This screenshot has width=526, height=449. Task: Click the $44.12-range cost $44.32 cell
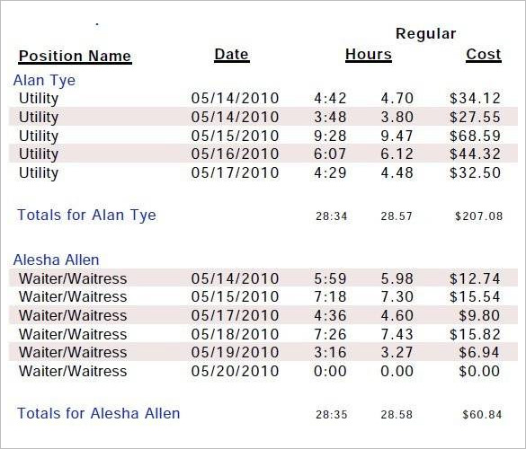(475, 154)
